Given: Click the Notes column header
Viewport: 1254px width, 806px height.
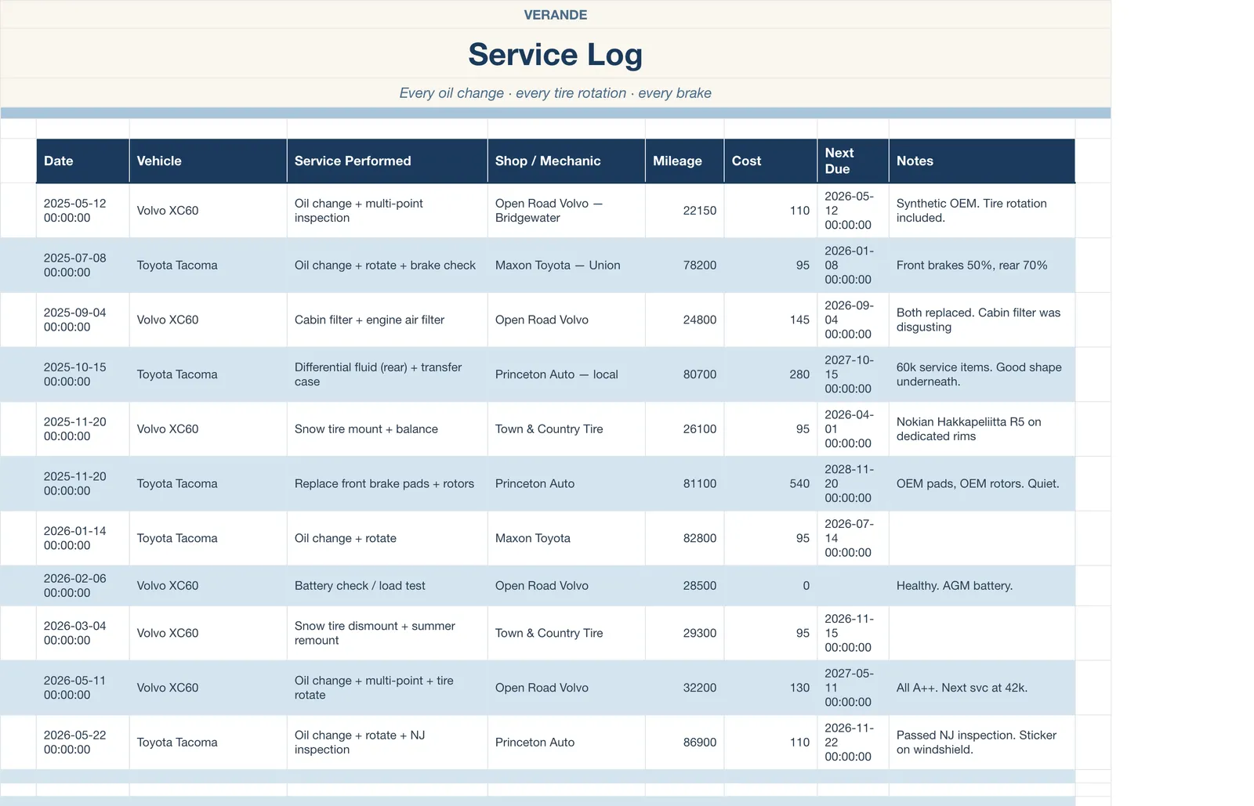Looking at the screenshot, I should click(x=982, y=161).
